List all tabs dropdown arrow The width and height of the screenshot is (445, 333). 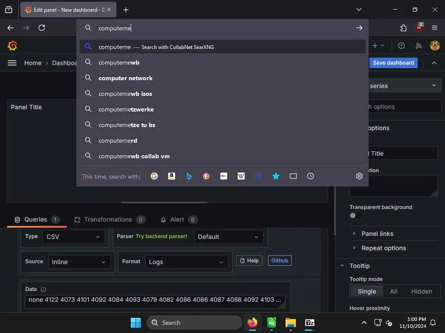(x=359, y=10)
